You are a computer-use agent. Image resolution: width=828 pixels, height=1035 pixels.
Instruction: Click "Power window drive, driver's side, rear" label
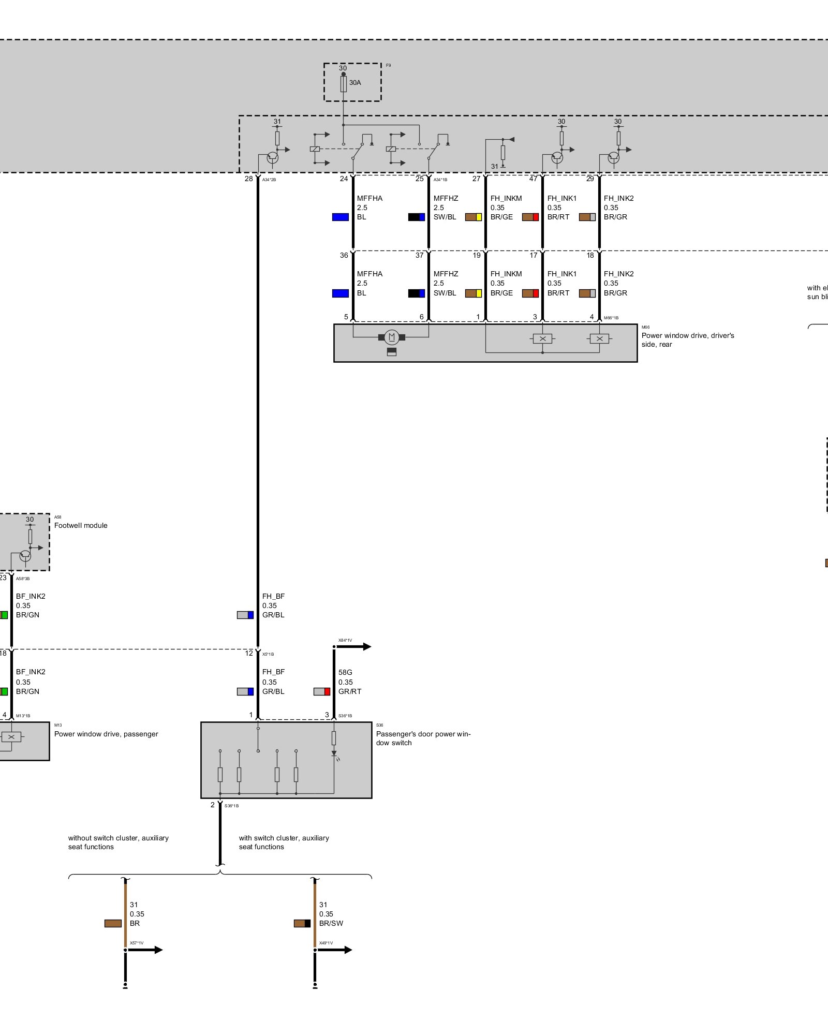pos(687,339)
